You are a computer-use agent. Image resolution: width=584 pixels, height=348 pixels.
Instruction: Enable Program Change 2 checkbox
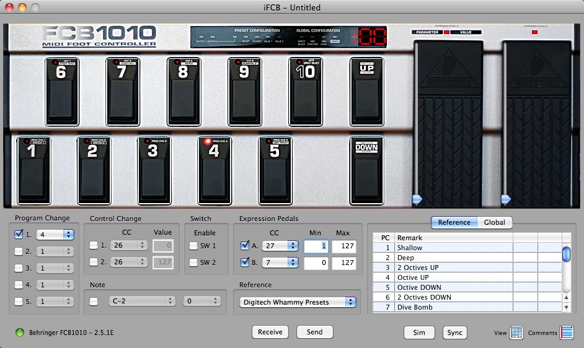click(19, 251)
